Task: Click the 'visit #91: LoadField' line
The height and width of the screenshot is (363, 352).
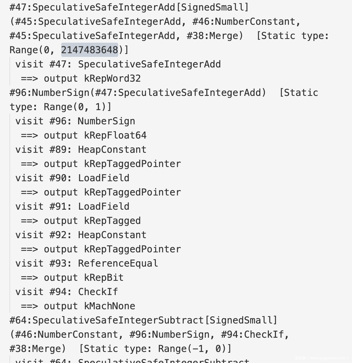Action: [x=72, y=207]
